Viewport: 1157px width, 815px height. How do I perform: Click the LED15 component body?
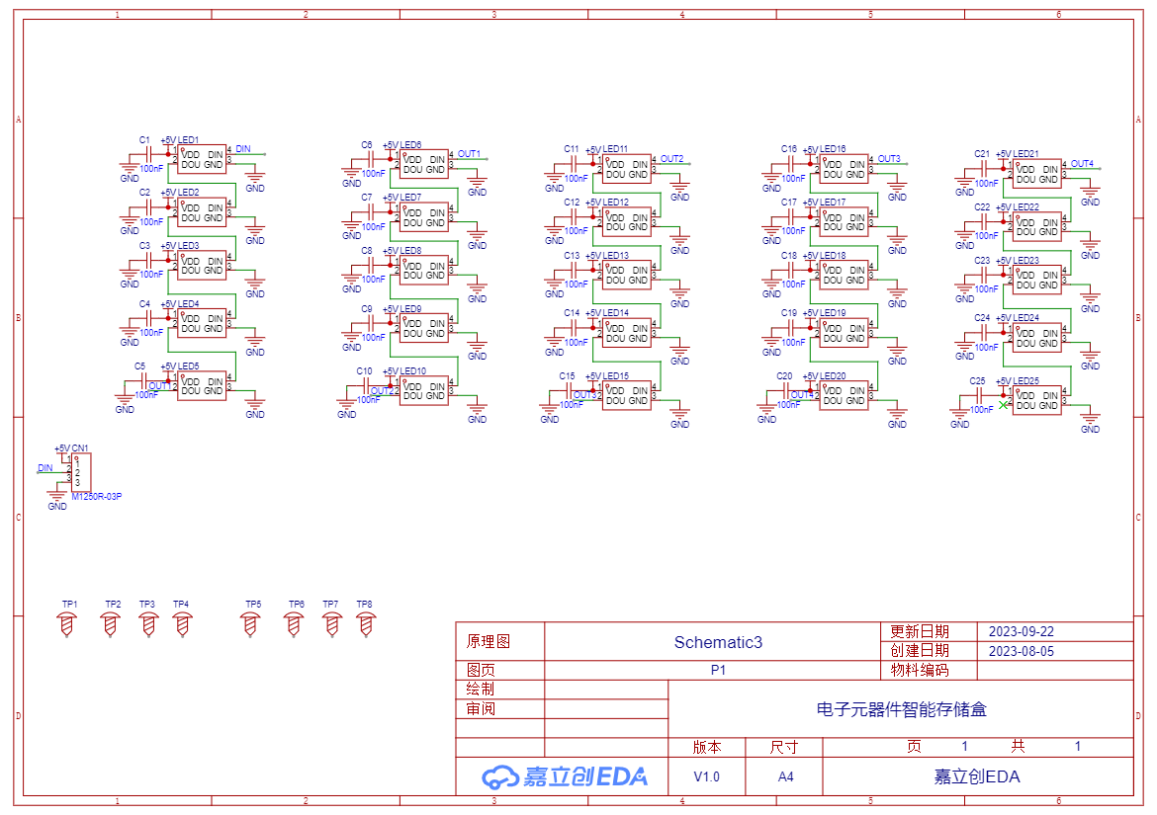[627, 396]
